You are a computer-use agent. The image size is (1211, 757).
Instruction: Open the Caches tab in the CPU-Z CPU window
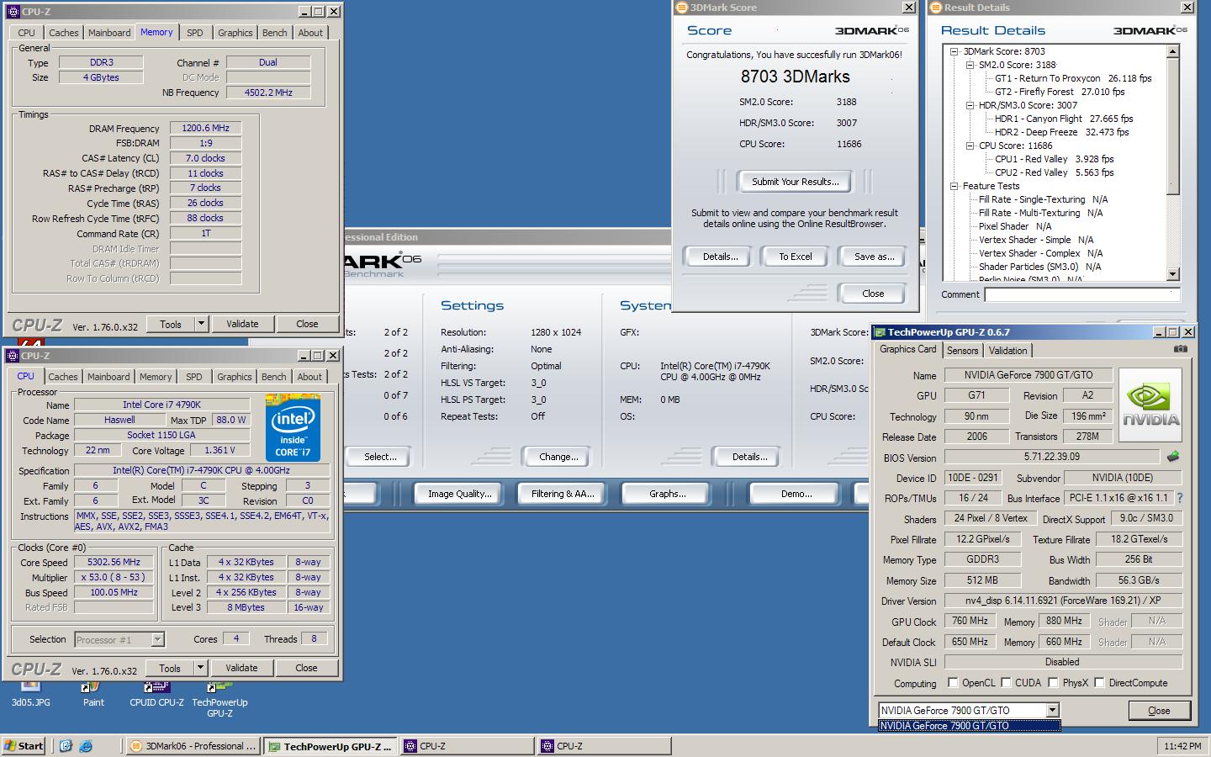coord(63,377)
